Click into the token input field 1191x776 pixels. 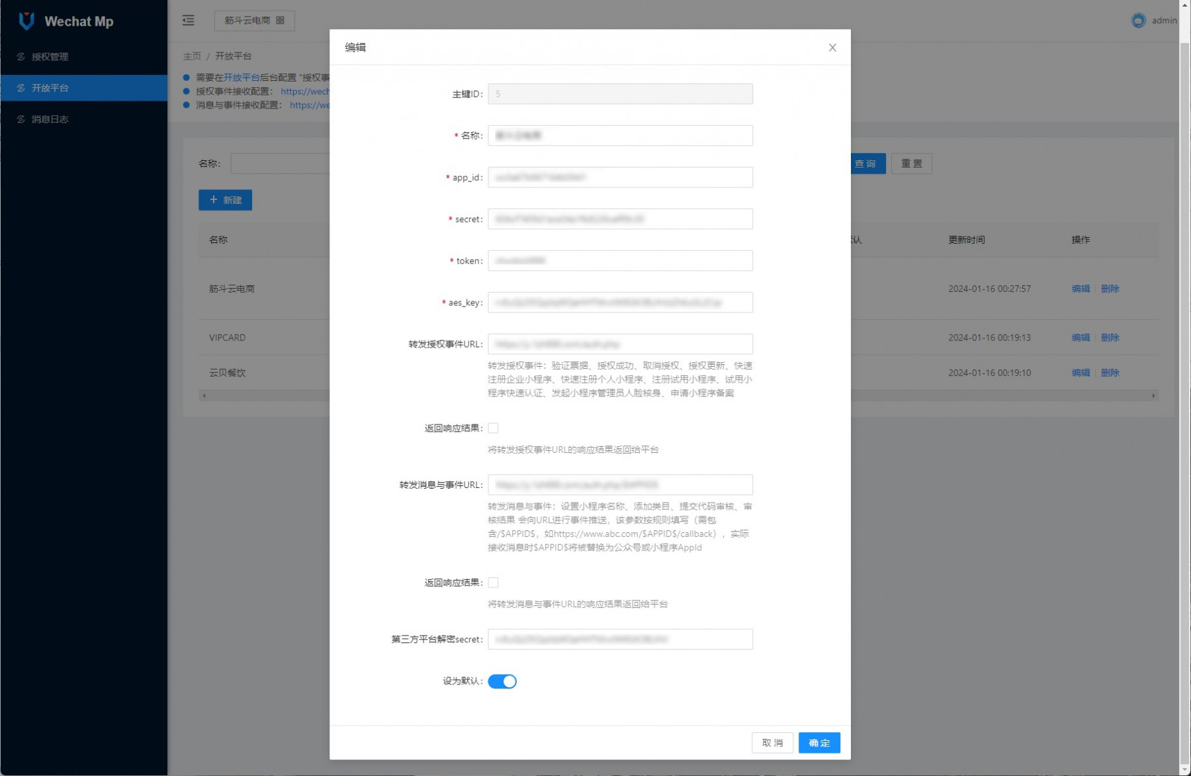click(620, 261)
